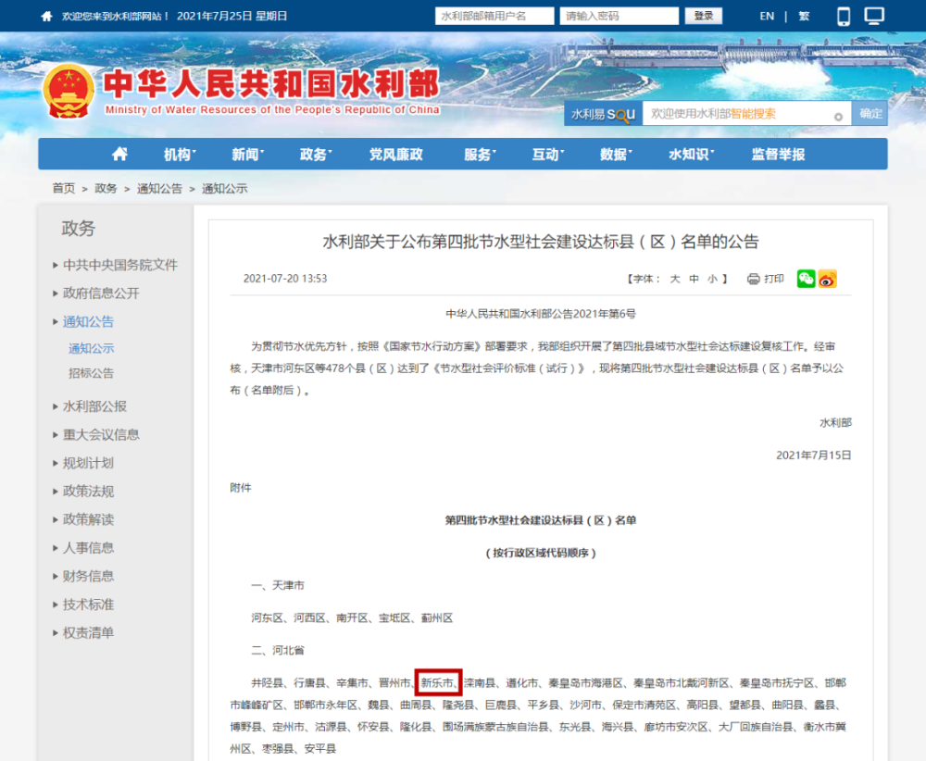Click 首页 in the breadcrumb

pos(64,188)
